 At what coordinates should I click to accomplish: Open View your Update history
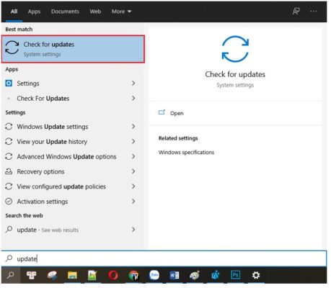pos(71,142)
